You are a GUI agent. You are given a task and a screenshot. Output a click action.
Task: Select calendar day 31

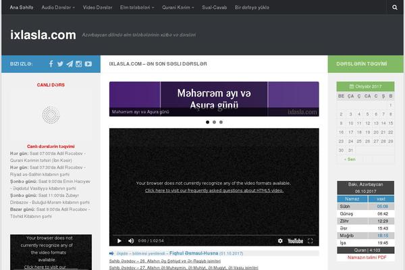(x=350, y=150)
